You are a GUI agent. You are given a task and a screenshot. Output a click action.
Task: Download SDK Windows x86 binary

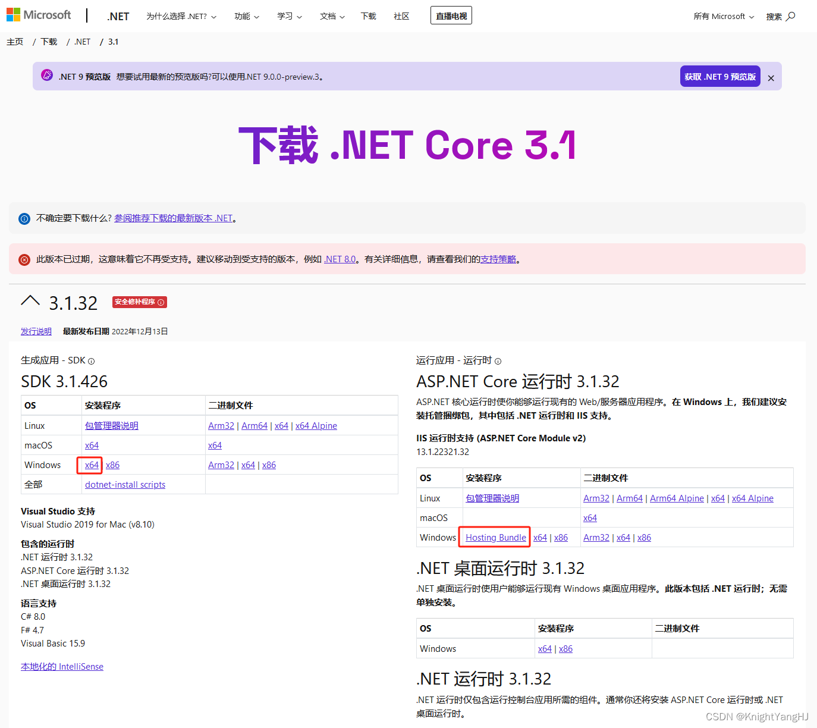pyautogui.click(x=269, y=465)
